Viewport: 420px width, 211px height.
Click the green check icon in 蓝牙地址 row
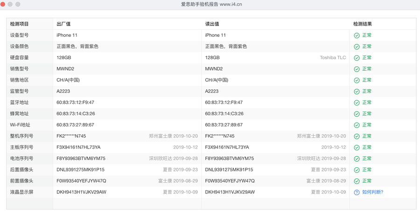[x=357, y=103]
